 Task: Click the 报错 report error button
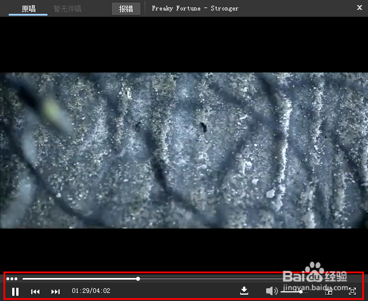126,9
